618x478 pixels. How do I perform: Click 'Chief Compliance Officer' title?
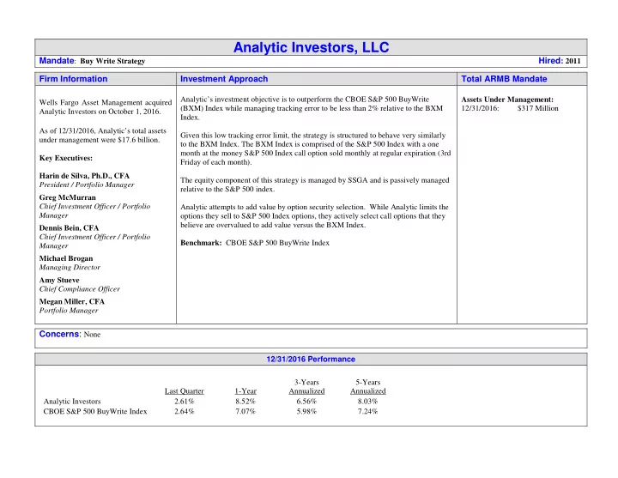click(x=80, y=289)
